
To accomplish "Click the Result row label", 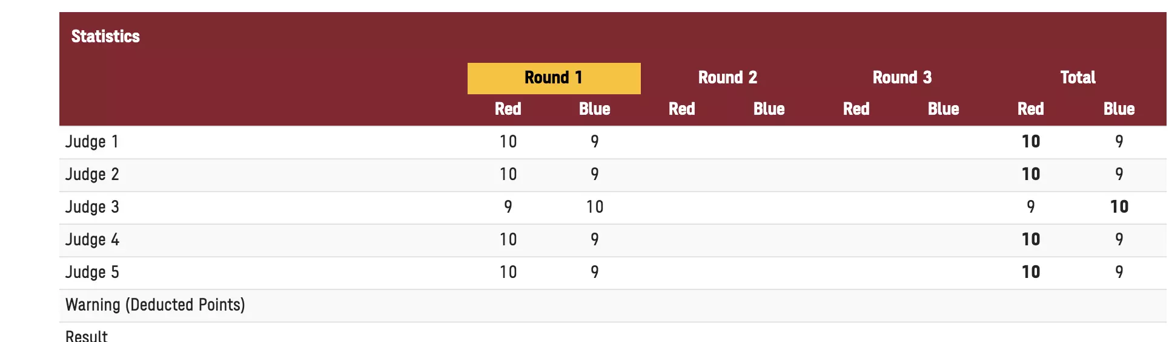I will click(87, 335).
